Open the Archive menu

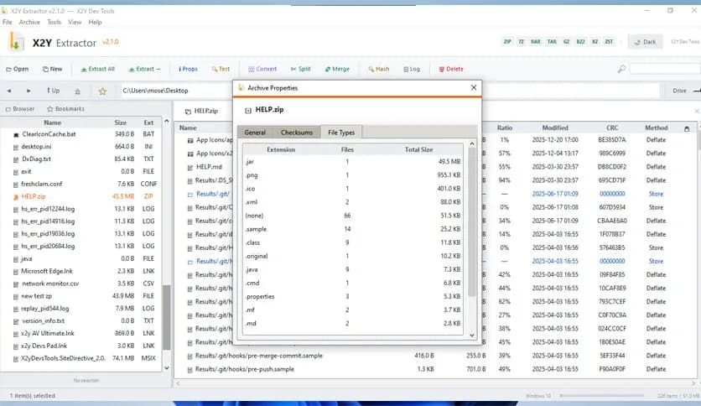pyautogui.click(x=29, y=22)
